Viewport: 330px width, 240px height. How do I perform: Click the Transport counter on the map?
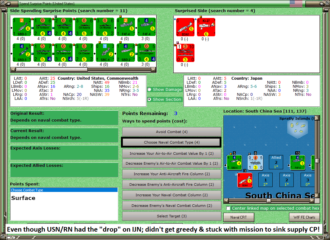pos(255,162)
